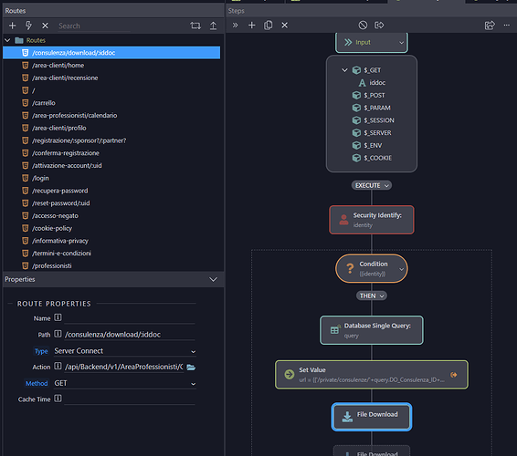This screenshot has height=456, width=517.
Task: Click the copy step icon in Steps toolbar
Action: (268, 26)
